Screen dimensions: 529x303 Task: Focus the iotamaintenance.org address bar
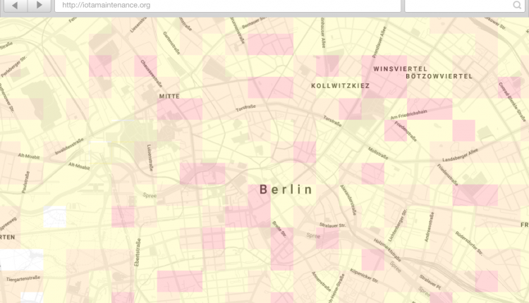[226, 6]
